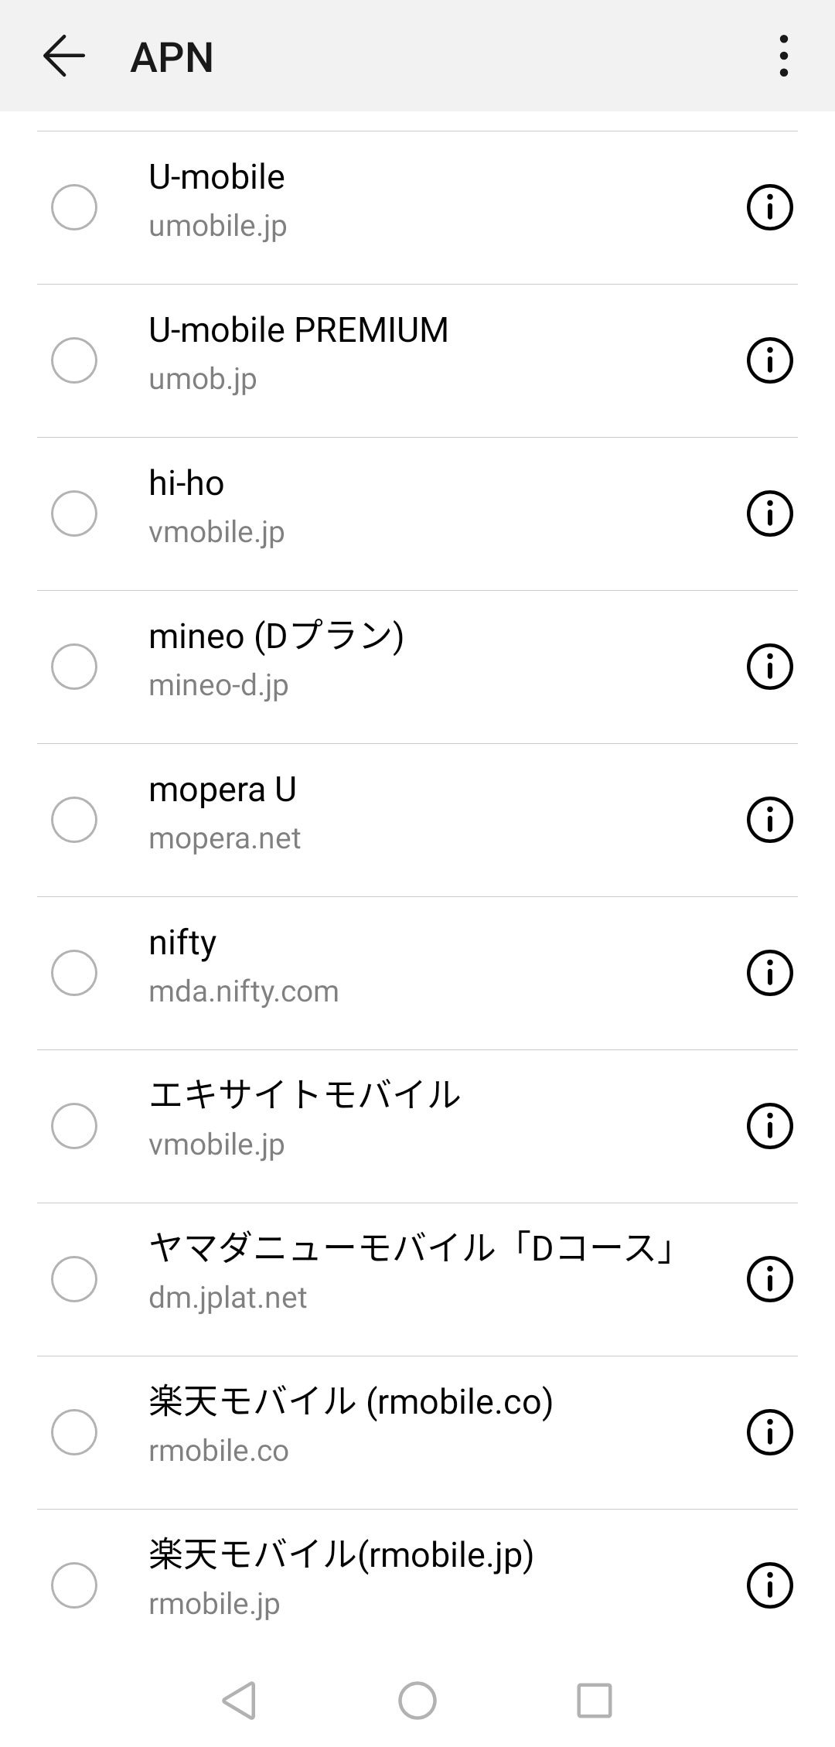Image resolution: width=835 pixels, height=1747 pixels.
Task: Show info for ヤマダニューモバイル「Dコース」
Action: [769, 1279]
